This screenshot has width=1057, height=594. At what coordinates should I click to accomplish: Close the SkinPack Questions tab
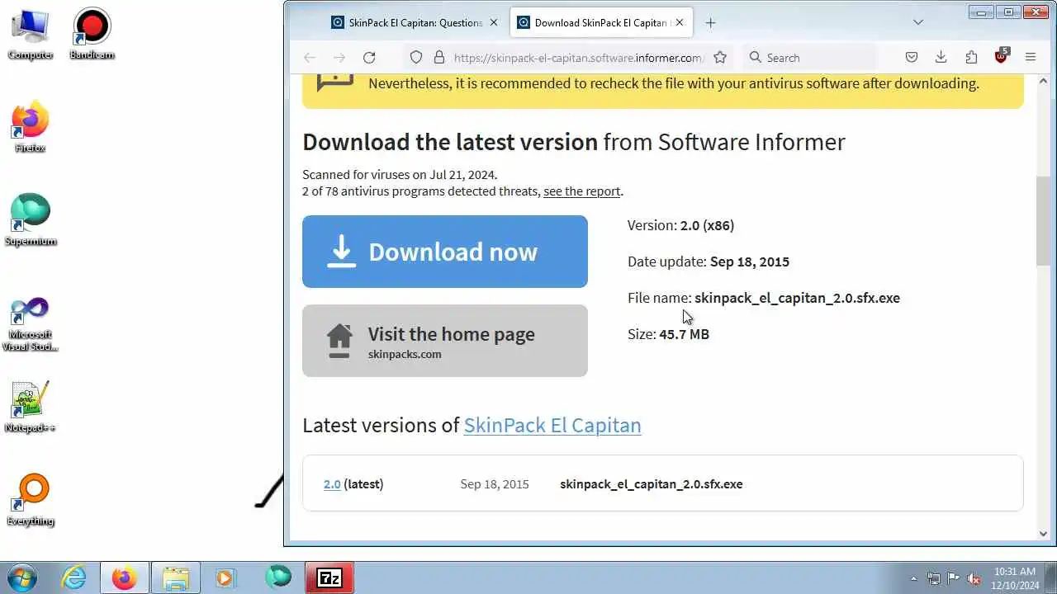coord(494,22)
